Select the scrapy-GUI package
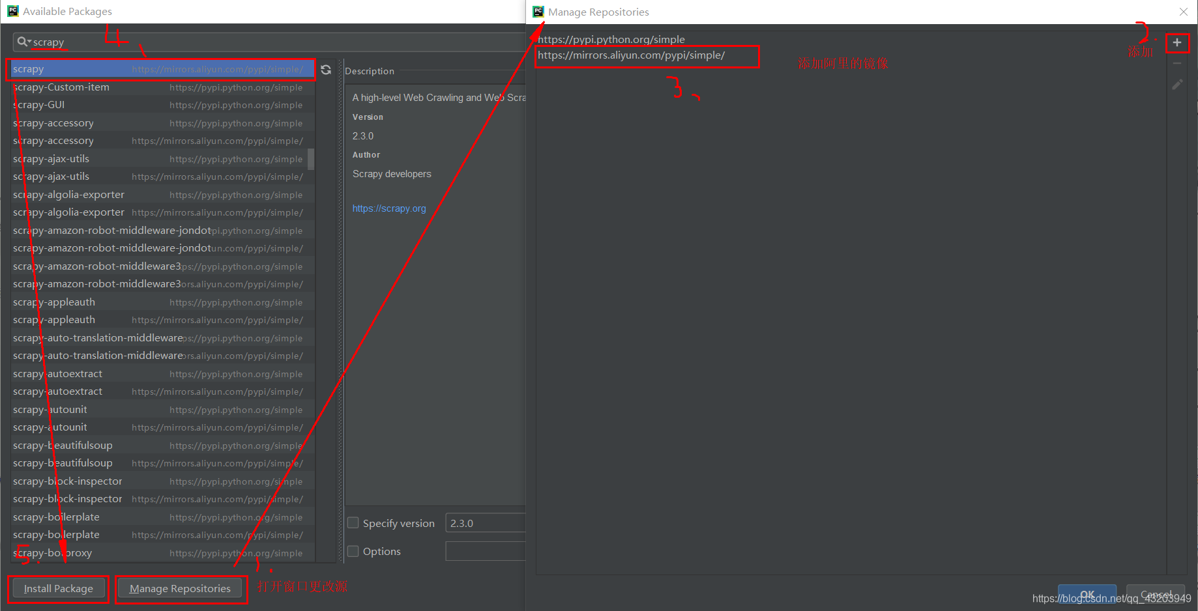Image resolution: width=1198 pixels, height=611 pixels. pyautogui.click(x=163, y=105)
